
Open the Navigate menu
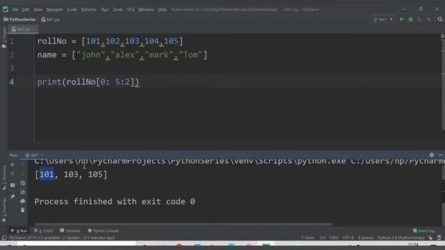54,9
